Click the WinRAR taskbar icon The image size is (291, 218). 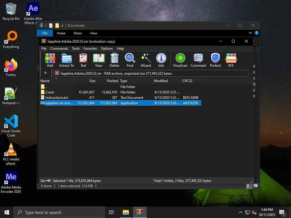point(140,212)
